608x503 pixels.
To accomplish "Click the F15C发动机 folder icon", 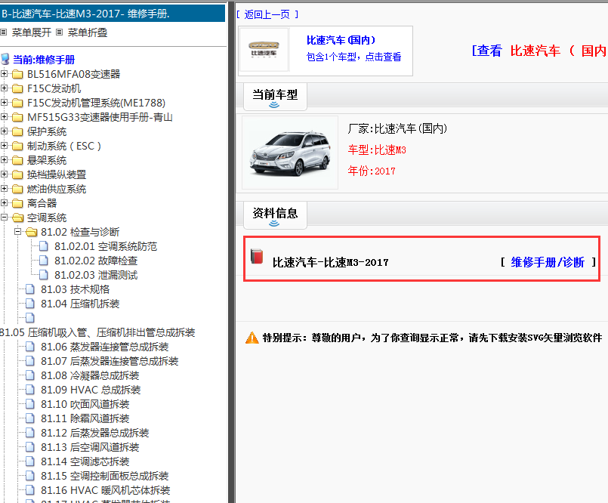I will (17, 88).
